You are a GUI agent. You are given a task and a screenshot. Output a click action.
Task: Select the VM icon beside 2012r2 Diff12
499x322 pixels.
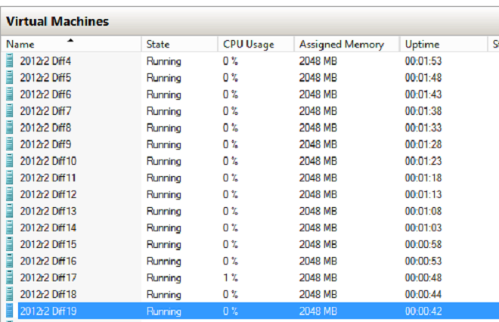[x=10, y=194]
